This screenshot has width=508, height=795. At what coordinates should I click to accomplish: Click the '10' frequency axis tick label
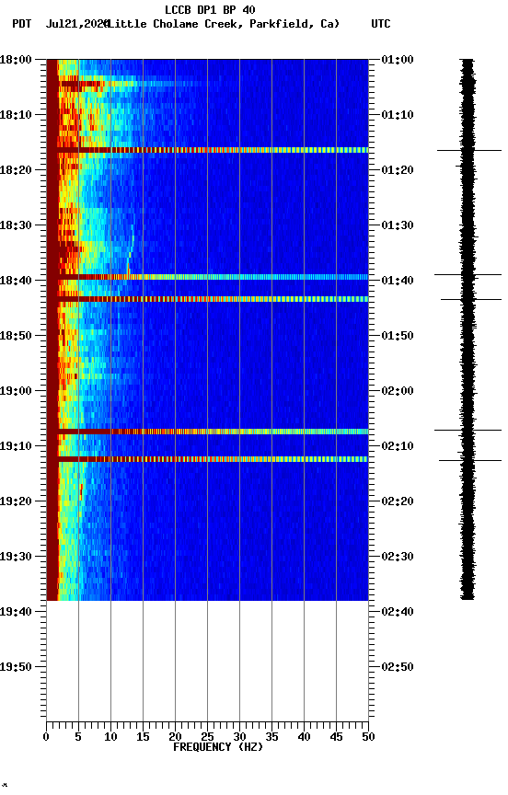click(110, 738)
